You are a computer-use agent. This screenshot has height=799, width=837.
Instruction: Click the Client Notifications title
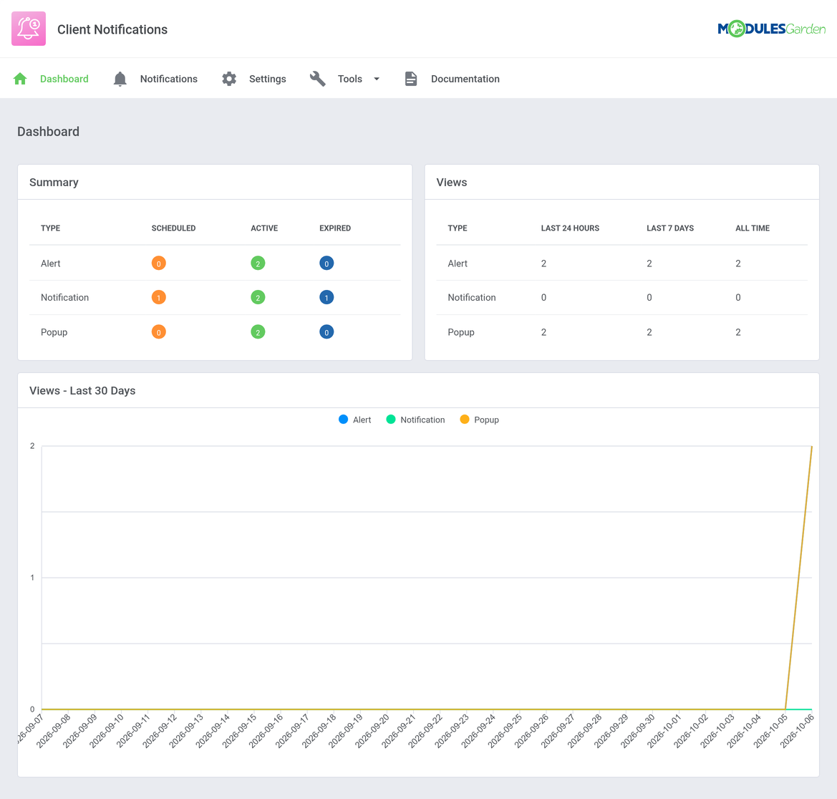coord(112,29)
